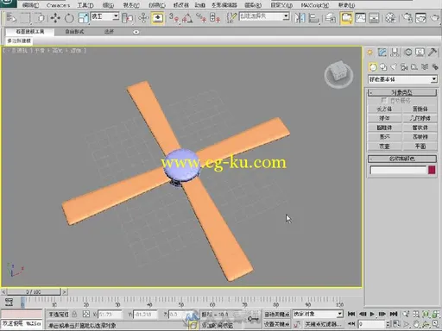The width and height of the screenshot is (442, 331).
Task: Toggle the 3D Snaps button
Action: 174,18
